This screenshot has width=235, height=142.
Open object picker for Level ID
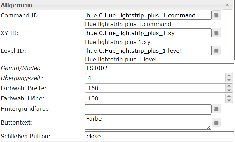216,51
